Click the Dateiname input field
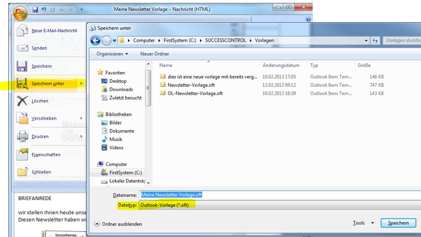 click(276, 195)
